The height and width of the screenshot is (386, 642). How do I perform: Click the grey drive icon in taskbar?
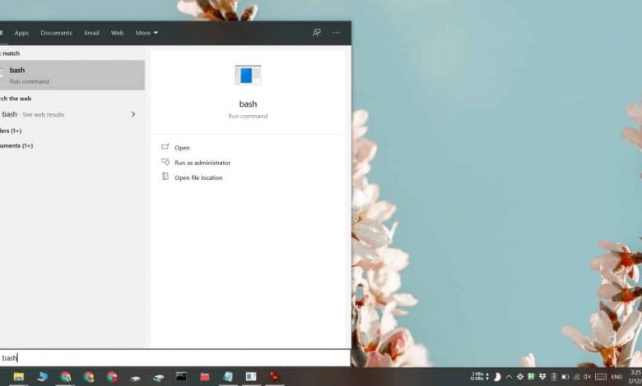point(135,378)
